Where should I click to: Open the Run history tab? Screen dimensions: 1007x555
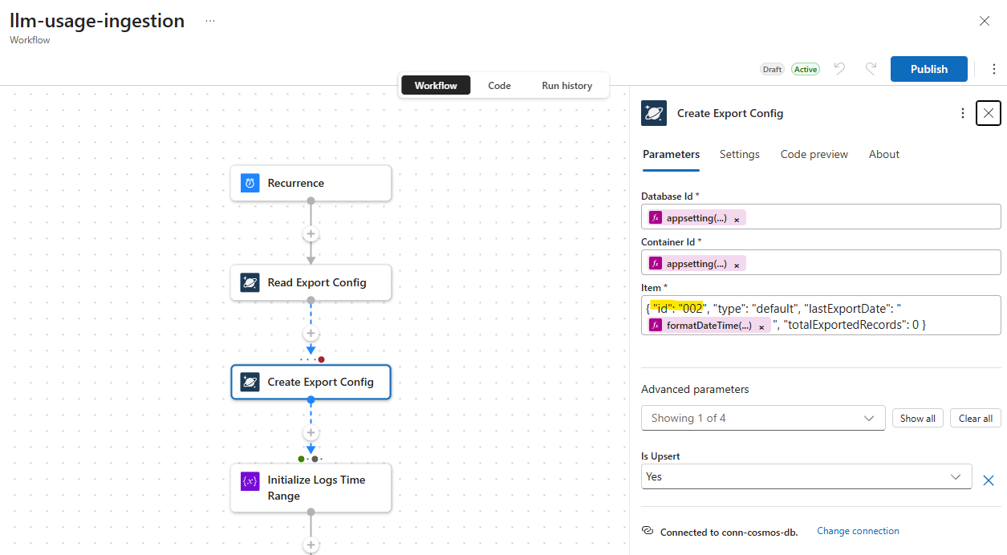[x=566, y=85]
